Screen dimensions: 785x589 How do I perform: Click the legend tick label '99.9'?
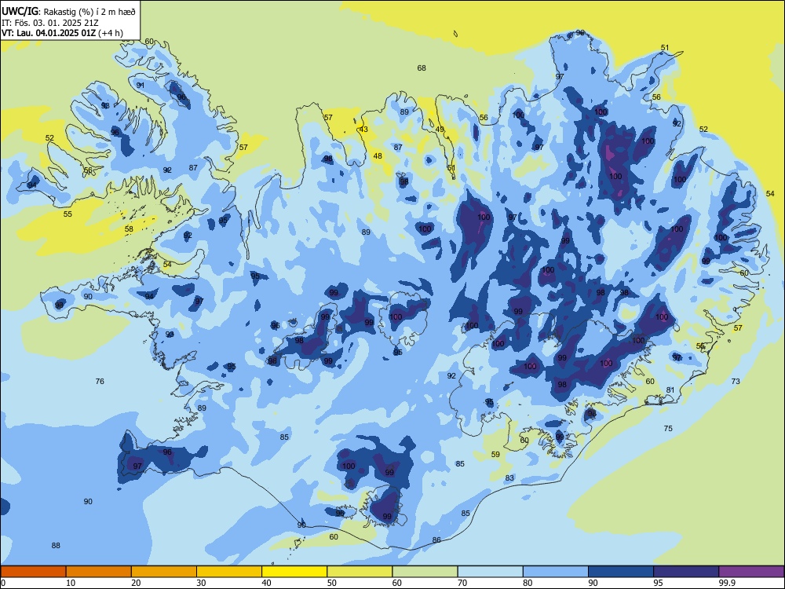click(727, 583)
